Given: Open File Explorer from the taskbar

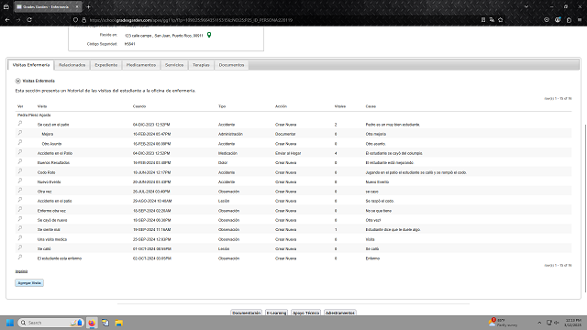Looking at the screenshot, I should pos(119,323).
